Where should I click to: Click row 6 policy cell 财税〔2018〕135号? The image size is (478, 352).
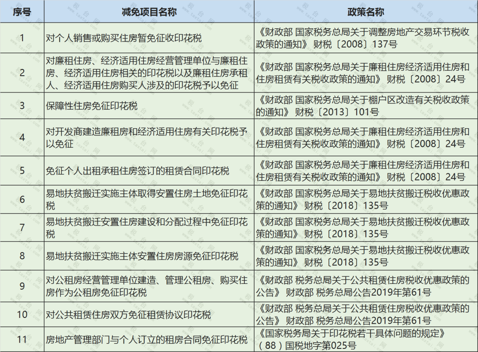[x=366, y=199]
